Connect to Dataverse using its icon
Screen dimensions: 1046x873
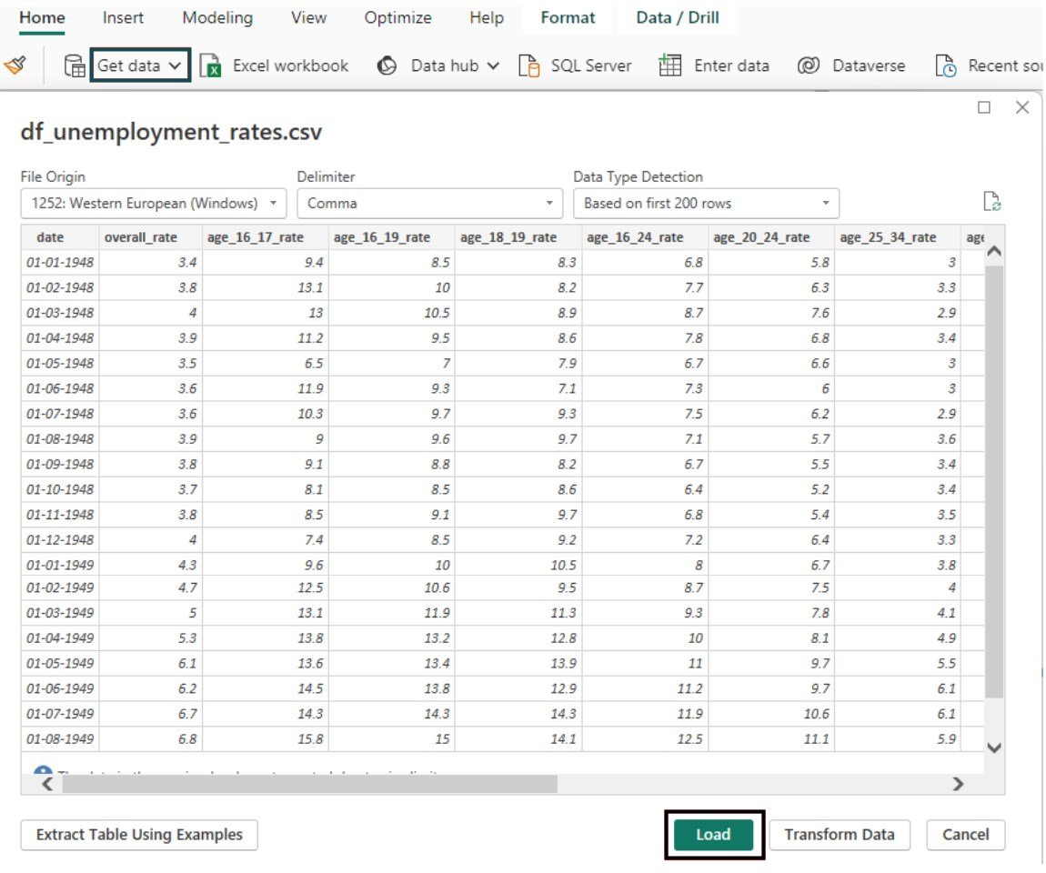tap(808, 65)
